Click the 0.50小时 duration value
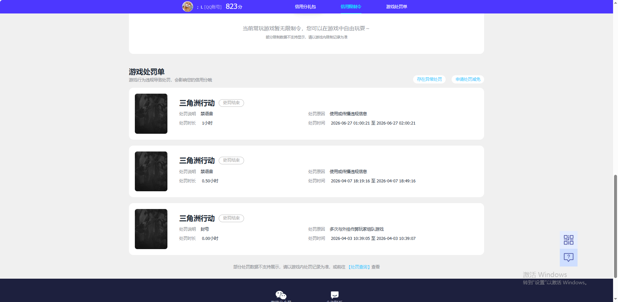The image size is (618, 302). point(210,181)
